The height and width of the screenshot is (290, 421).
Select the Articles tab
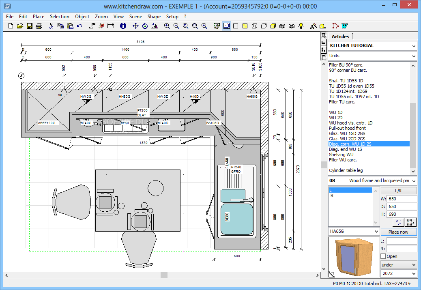click(340, 37)
